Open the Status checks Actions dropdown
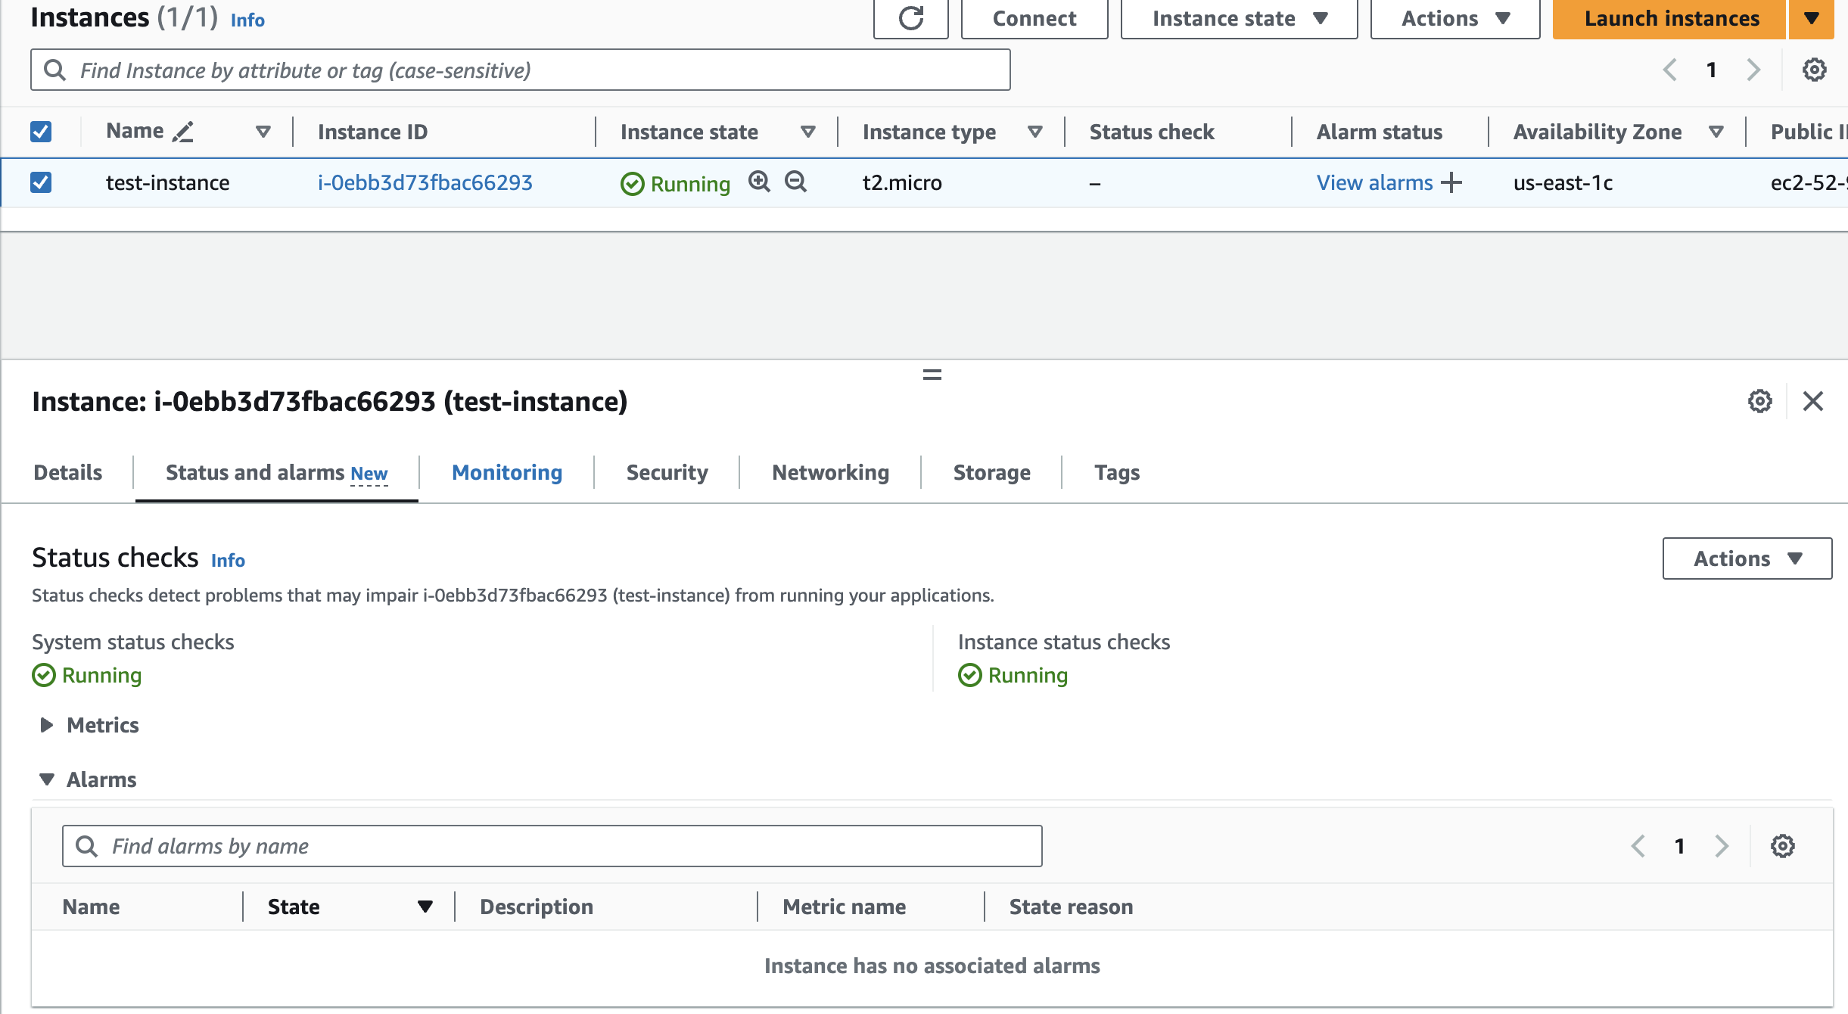1848x1014 pixels. coord(1747,558)
